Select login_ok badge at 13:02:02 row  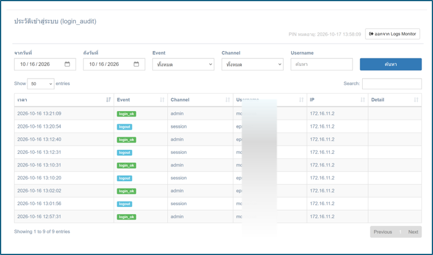[x=126, y=191]
